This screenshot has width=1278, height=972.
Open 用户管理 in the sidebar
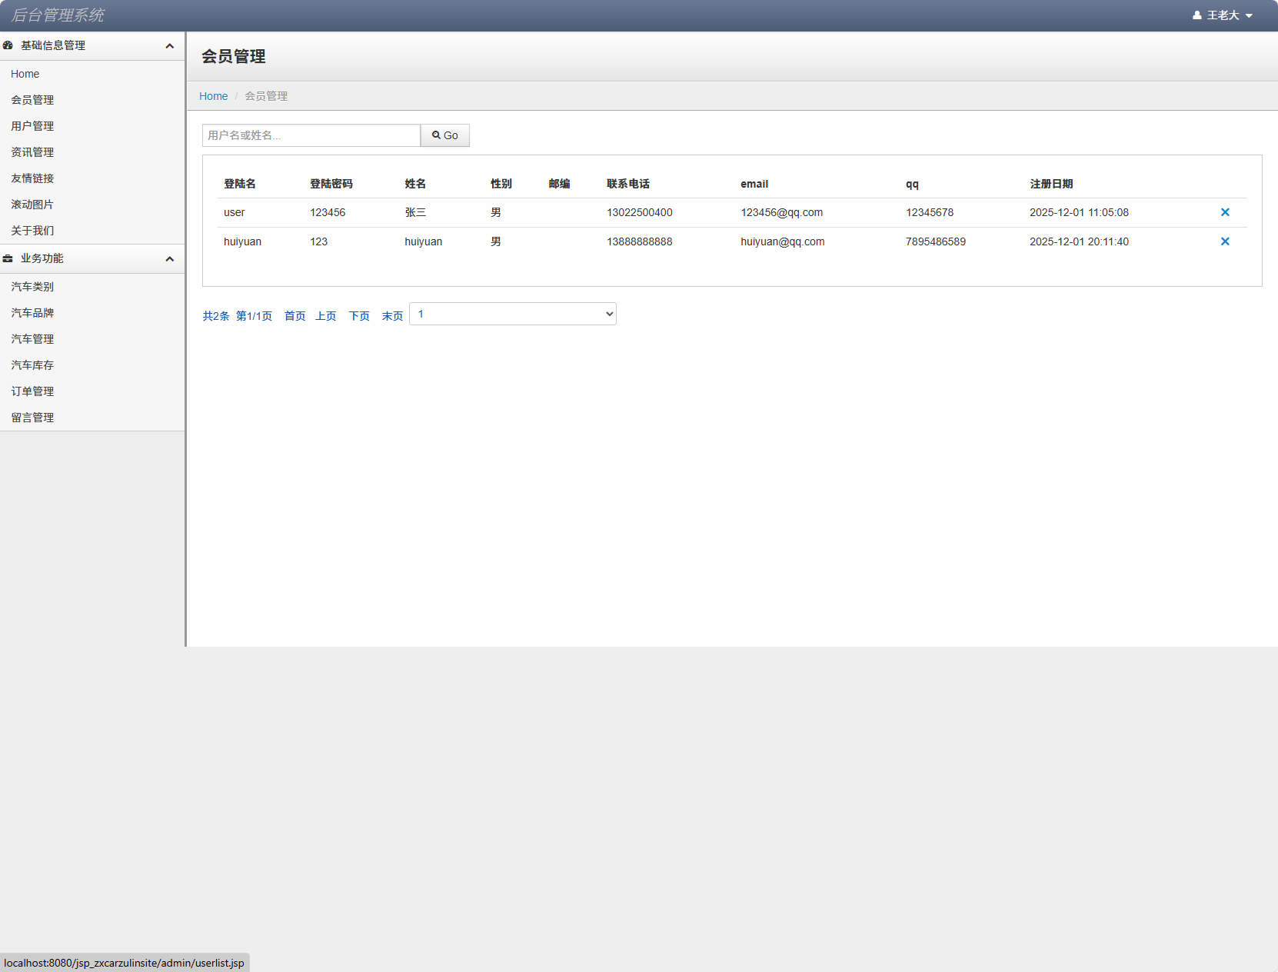(32, 126)
